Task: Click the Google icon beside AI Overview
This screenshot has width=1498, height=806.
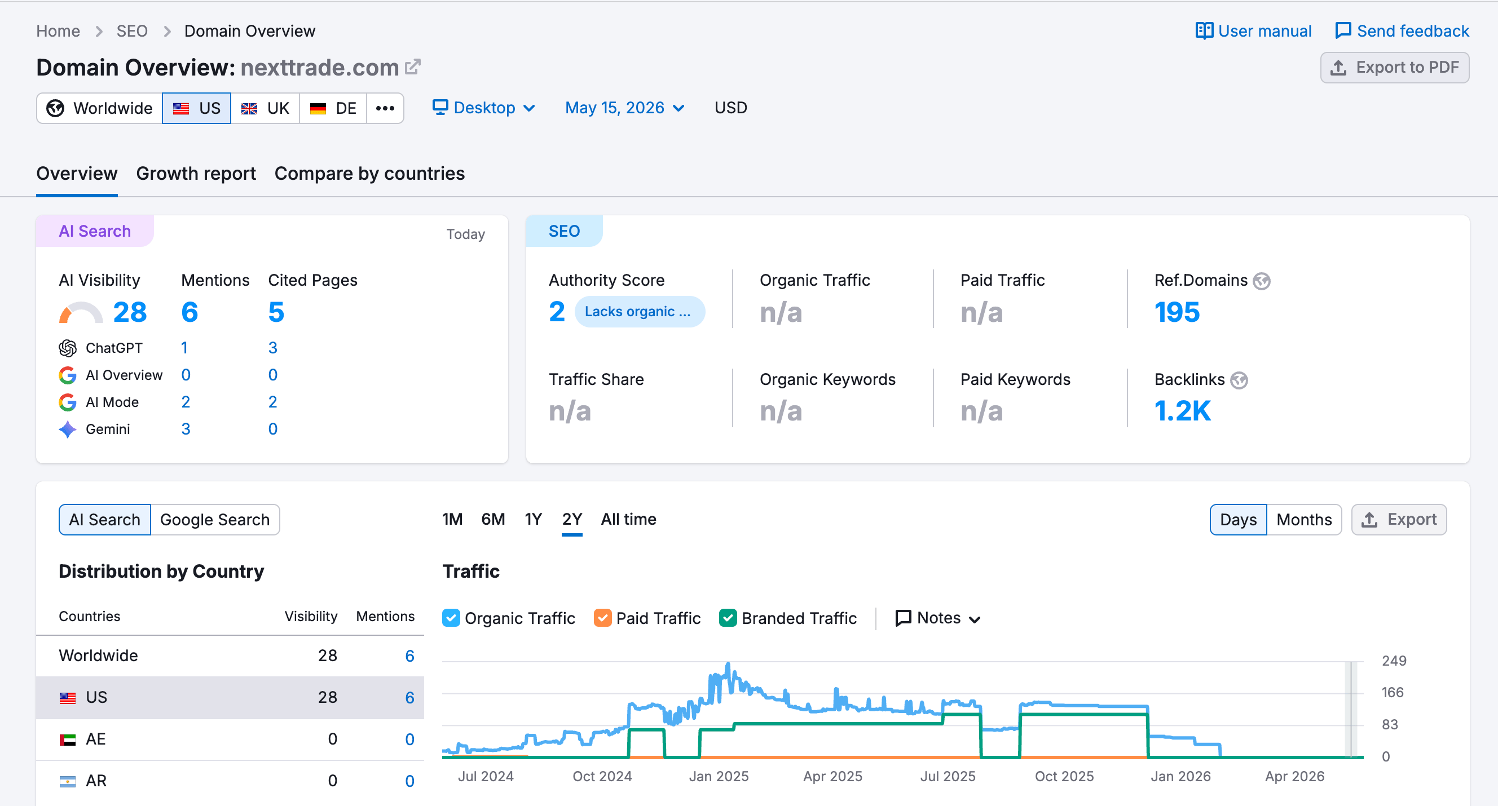Action: pos(68,375)
